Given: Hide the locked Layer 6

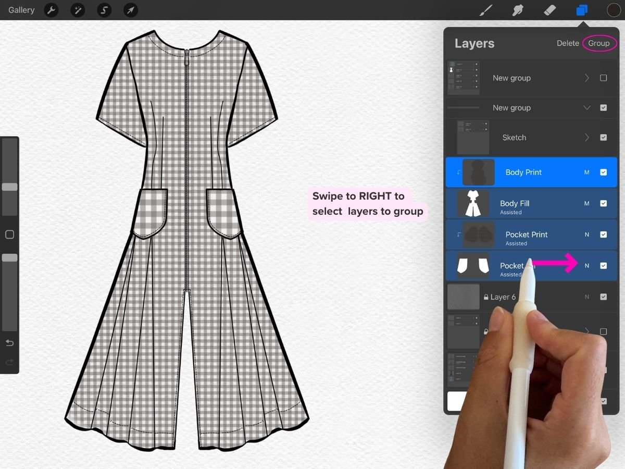Looking at the screenshot, I should (604, 297).
